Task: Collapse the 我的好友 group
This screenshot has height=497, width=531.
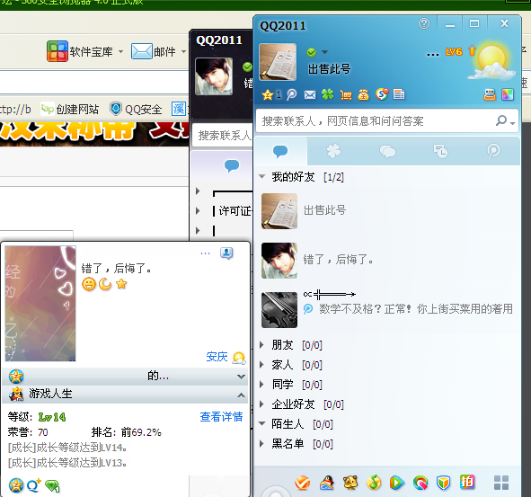Action: (x=261, y=176)
